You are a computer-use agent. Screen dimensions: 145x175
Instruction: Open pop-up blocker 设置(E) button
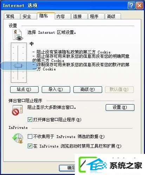click(120, 107)
